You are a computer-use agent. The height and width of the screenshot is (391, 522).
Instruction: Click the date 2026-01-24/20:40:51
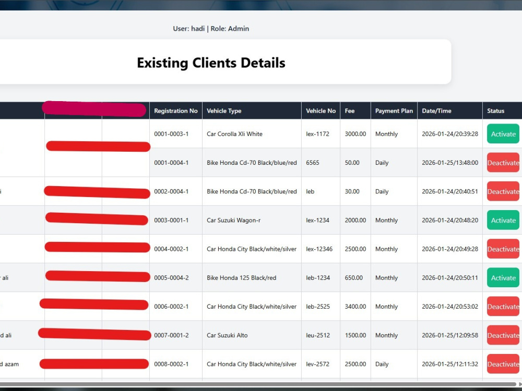(x=450, y=191)
